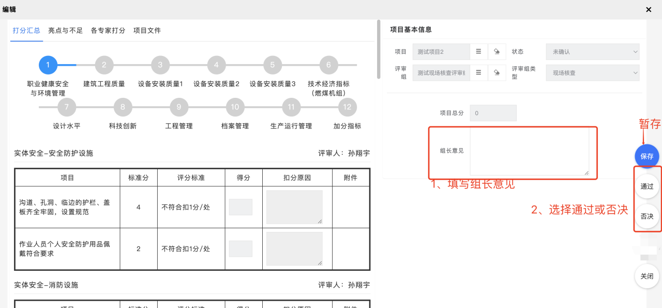Click 作业人员个人安全防护用品佩戴符合要求 item text
The height and width of the screenshot is (308, 662).
pos(65,248)
